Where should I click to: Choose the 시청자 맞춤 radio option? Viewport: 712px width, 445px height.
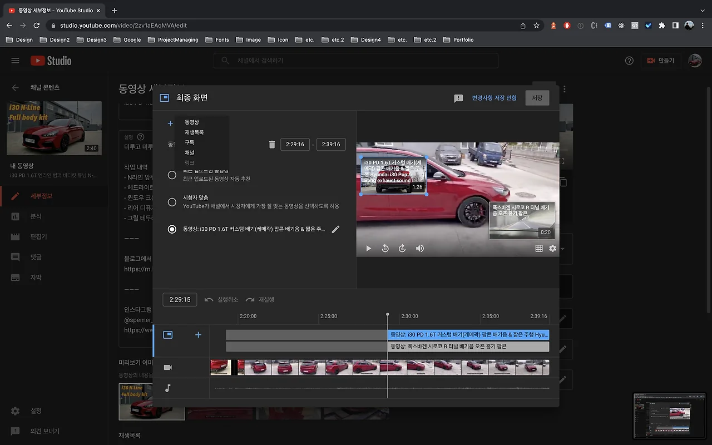tap(172, 202)
